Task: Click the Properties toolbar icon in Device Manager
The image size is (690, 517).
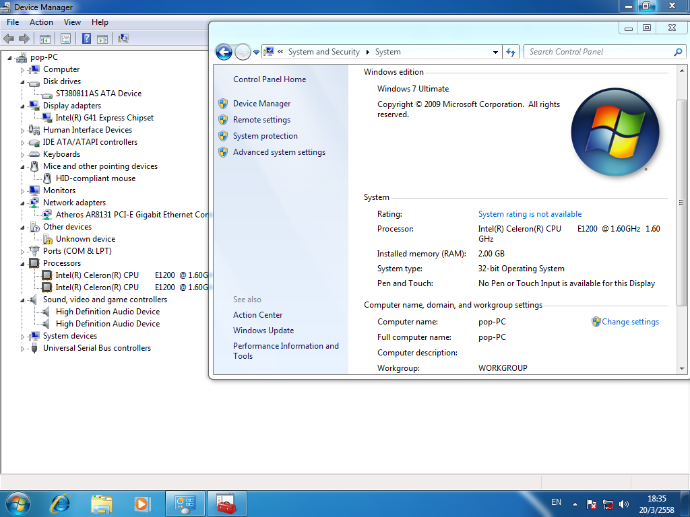Action: point(65,38)
